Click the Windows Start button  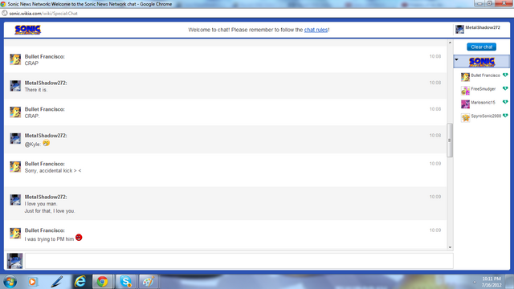tap(10, 282)
